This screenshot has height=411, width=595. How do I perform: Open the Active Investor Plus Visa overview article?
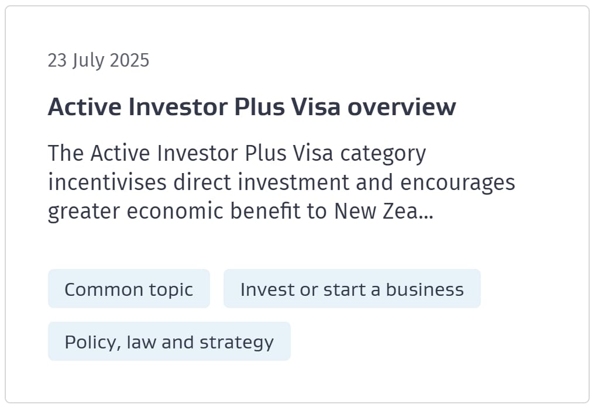point(252,106)
